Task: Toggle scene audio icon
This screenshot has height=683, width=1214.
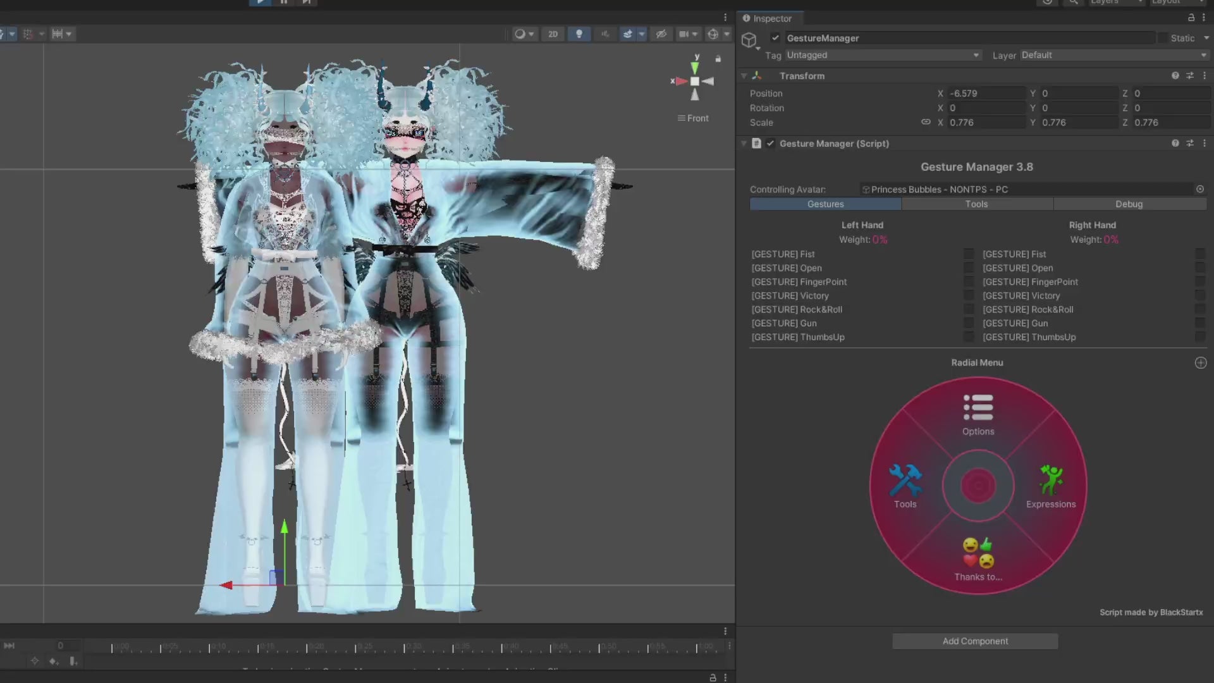Action: coord(604,34)
